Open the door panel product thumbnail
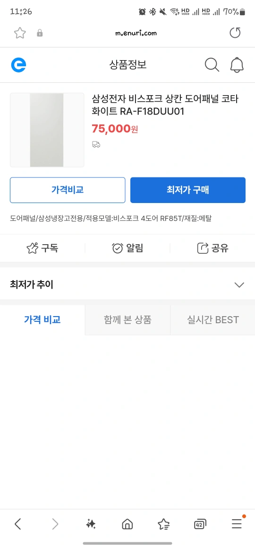 click(47, 130)
